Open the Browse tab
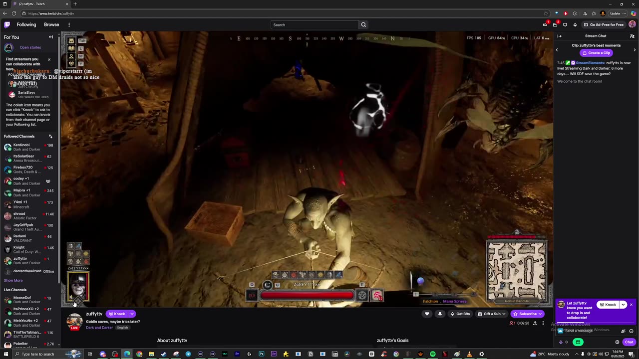Viewport: 639px width, 359px height. tap(51, 24)
